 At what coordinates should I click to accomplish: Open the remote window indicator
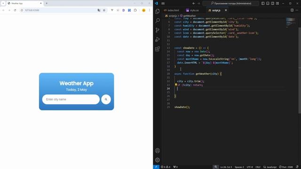coord(156,167)
